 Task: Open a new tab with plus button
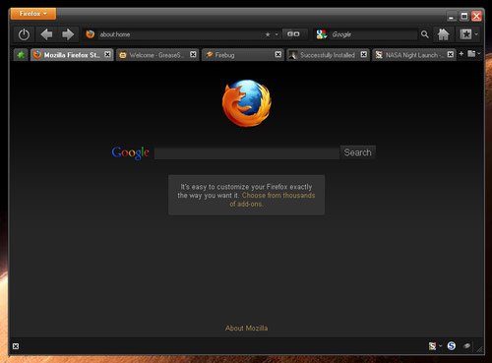pyautogui.click(x=461, y=54)
